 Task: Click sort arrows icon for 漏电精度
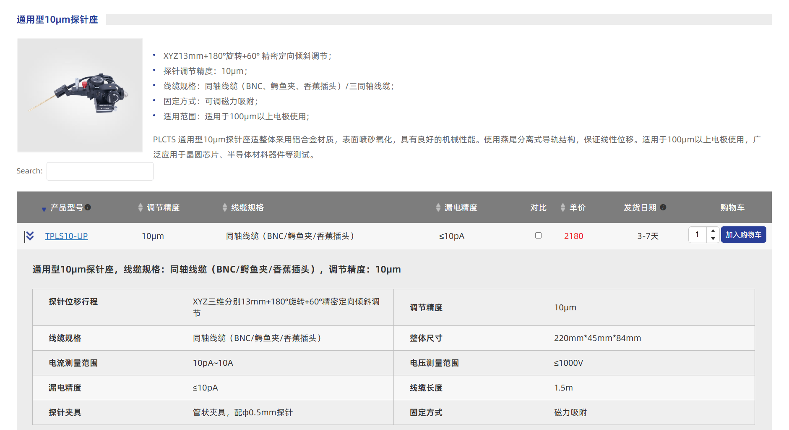click(x=438, y=207)
